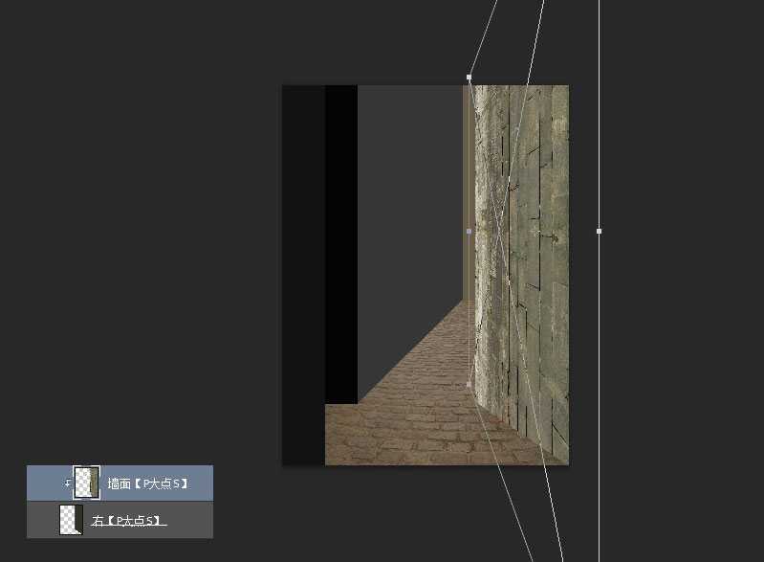Click the bottom-left transform handle near the floor

click(469, 385)
